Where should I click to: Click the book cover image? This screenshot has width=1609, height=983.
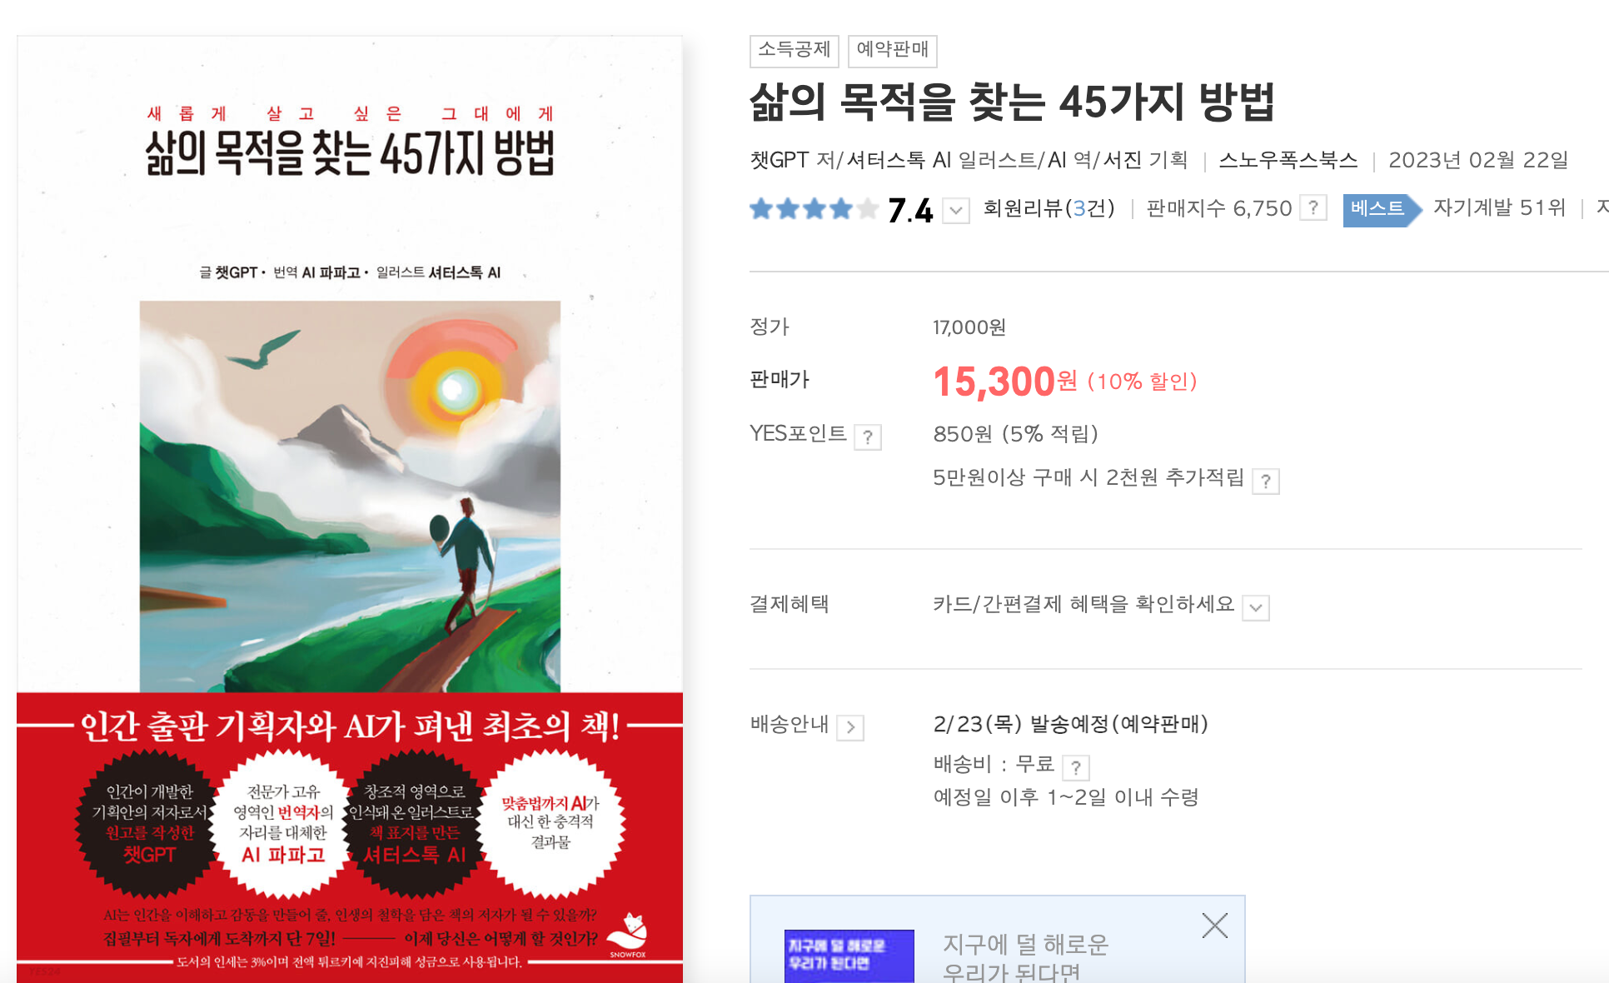coord(350,509)
